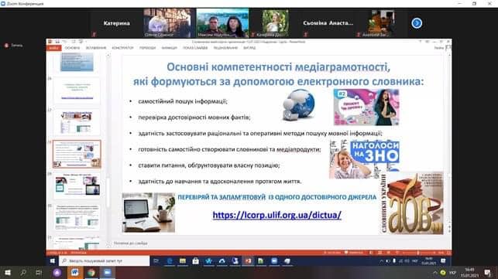Click bullet 'самостійний пошук інформації'
The width and height of the screenshot is (498, 279).
(x=183, y=101)
